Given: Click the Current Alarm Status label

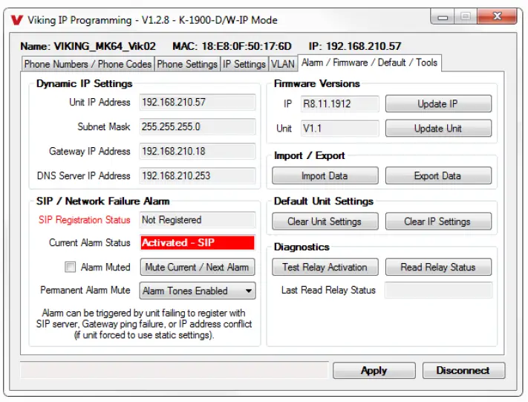Looking at the screenshot, I should tap(90, 243).
